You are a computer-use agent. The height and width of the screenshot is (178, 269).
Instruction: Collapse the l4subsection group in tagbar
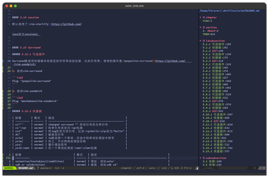tap(200, 41)
